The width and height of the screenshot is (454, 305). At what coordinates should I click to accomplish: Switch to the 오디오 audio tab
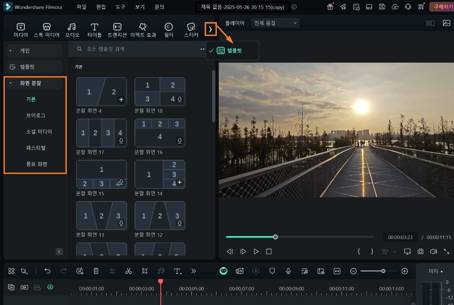pyautogui.click(x=72, y=30)
